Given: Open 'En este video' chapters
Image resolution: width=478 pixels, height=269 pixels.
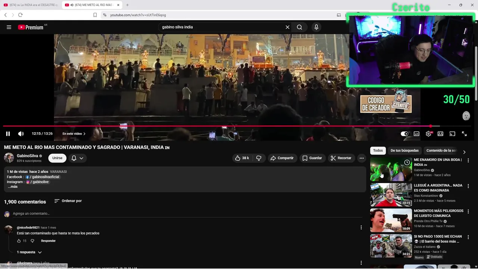Looking at the screenshot, I should click(74, 134).
